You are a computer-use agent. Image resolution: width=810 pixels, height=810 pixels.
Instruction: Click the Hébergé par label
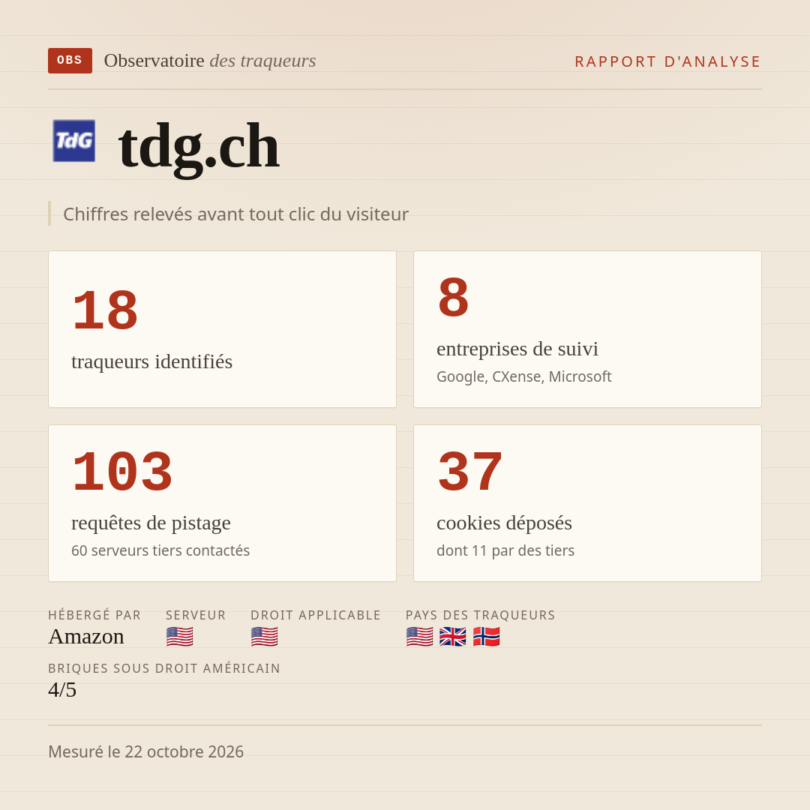[x=94, y=615]
